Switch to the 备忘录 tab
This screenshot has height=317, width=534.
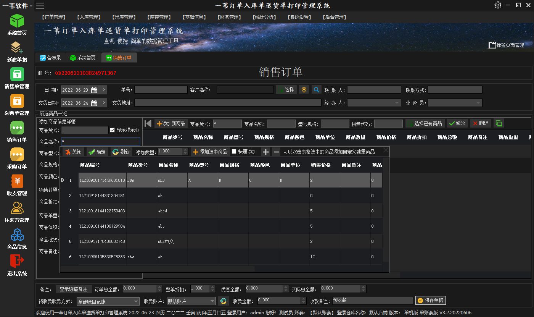click(x=51, y=58)
